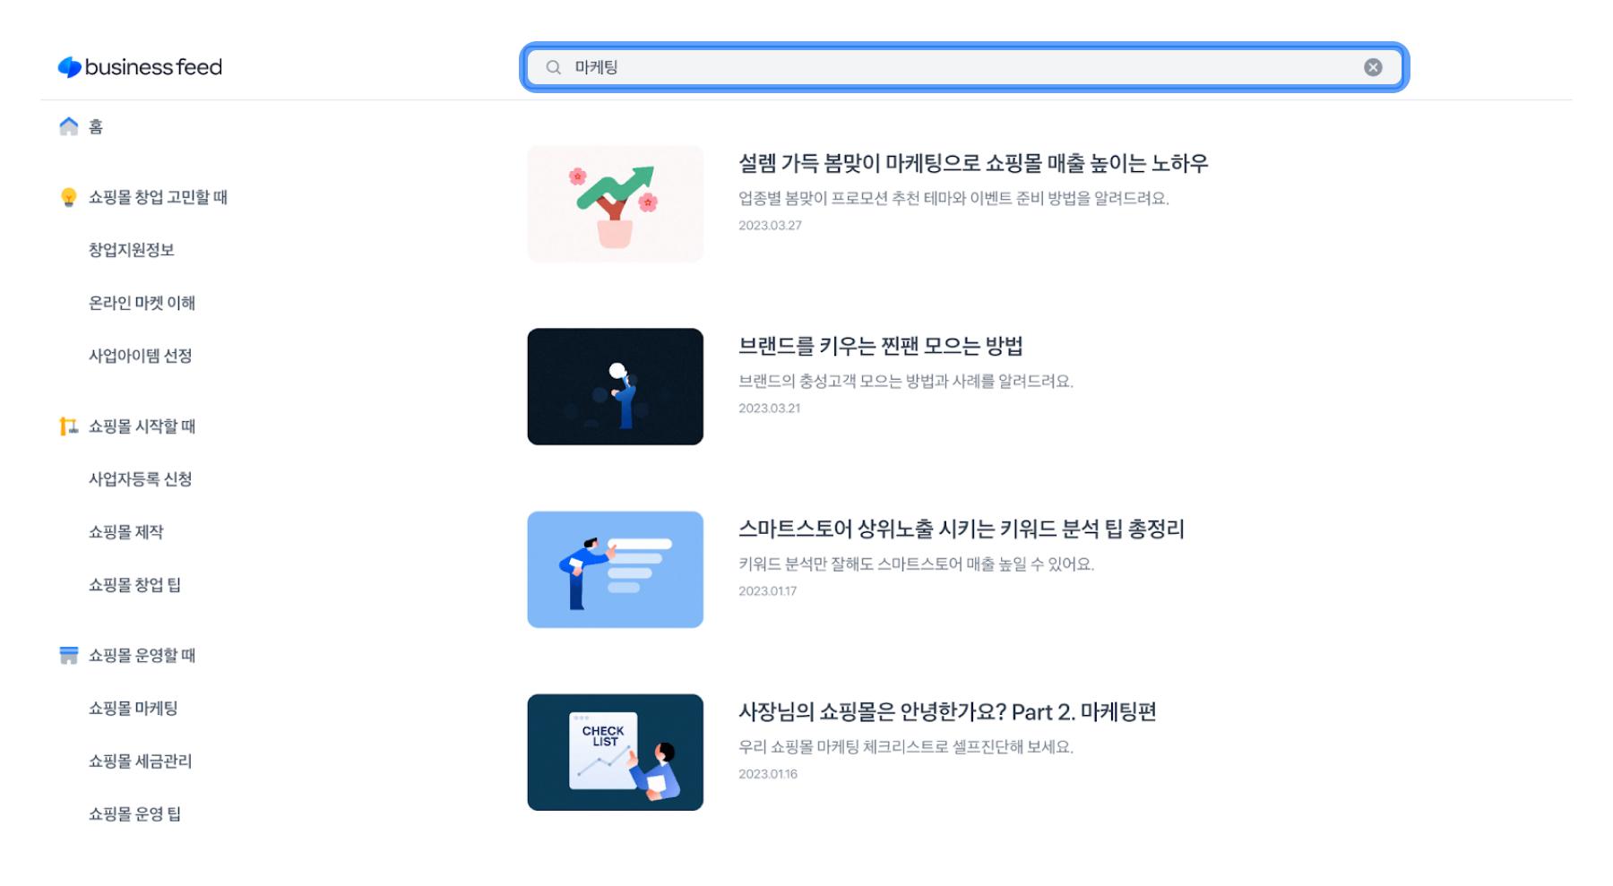Image resolution: width=1613 pixels, height=886 pixels.
Task: Click the magnifier search icon
Action: pyautogui.click(x=553, y=67)
